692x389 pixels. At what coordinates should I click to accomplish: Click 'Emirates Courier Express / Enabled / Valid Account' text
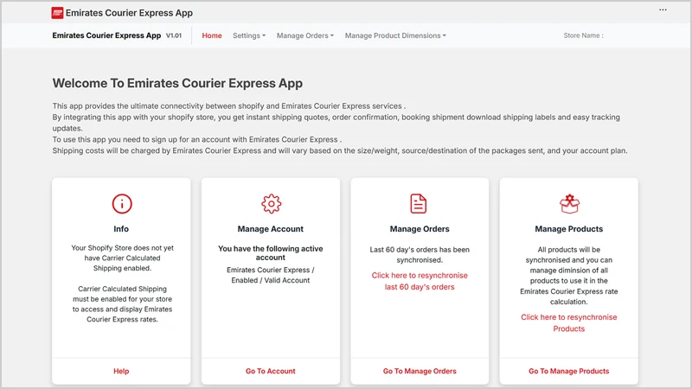coord(271,275)
